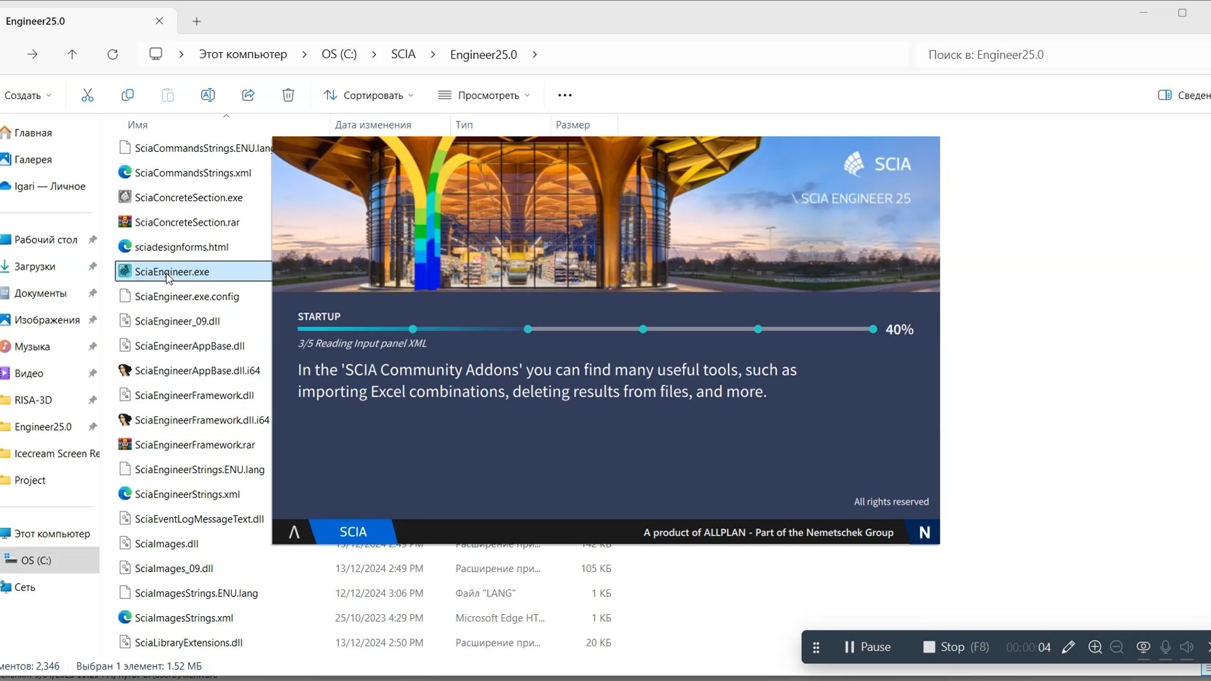Mute the speaker on the recorder bar
The image size is (1211, 681).
coord(1186,647)
